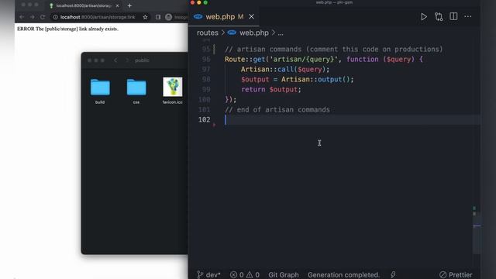
Task: Expand the breadcrumb ellipsis symbol
Action: pos(281,33)
